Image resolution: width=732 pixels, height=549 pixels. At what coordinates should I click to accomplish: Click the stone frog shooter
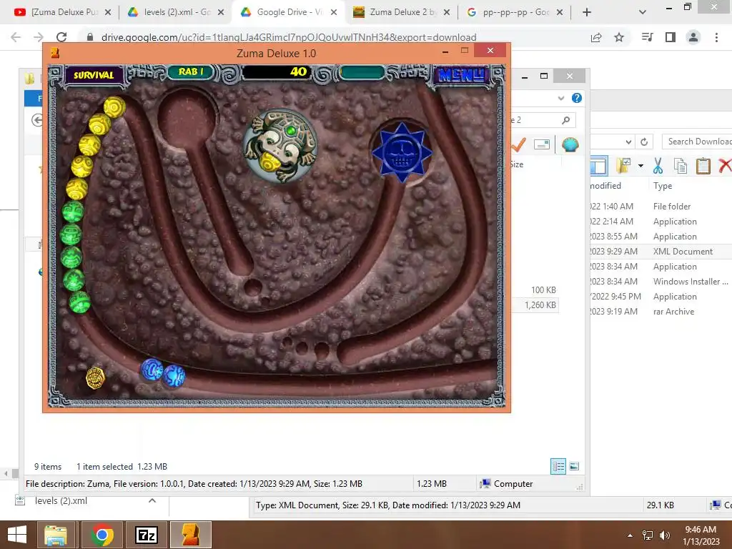point(280,145)
